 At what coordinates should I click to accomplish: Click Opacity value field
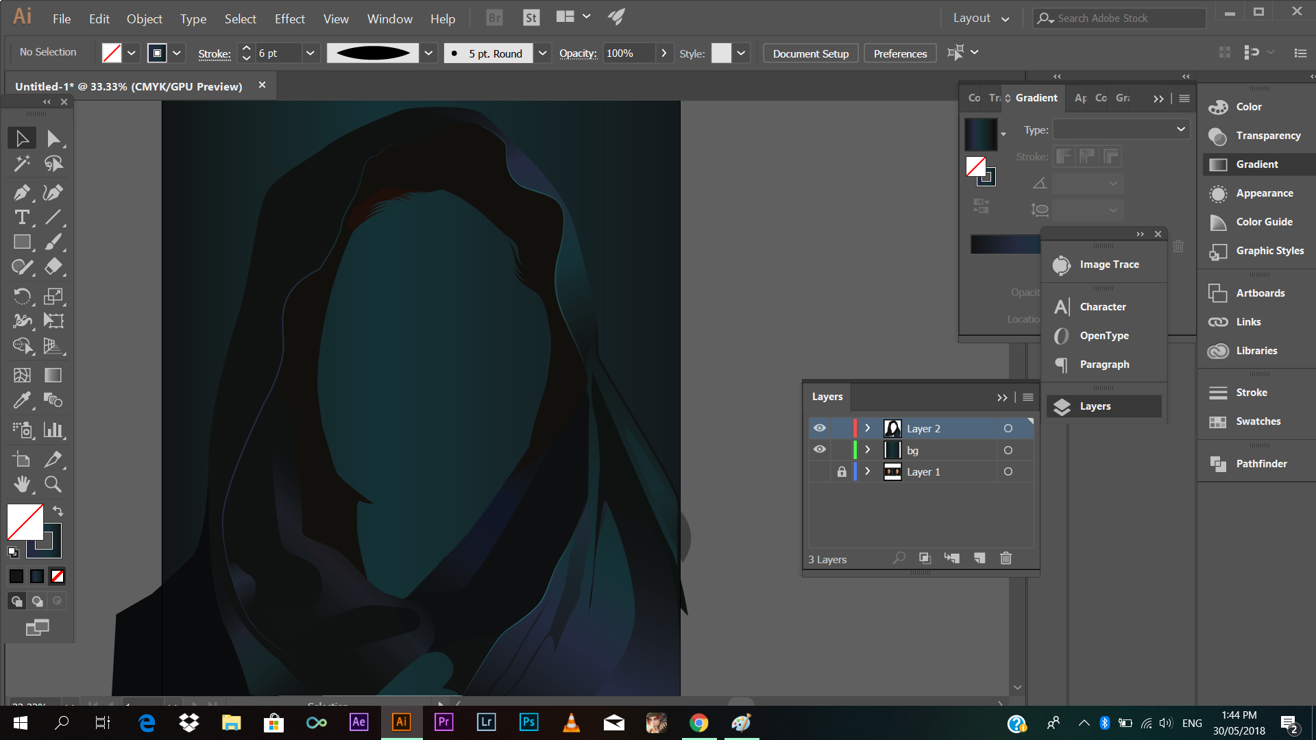629,53
